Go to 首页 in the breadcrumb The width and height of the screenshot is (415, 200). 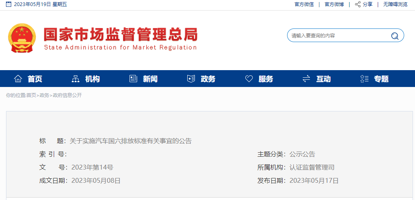31,95
